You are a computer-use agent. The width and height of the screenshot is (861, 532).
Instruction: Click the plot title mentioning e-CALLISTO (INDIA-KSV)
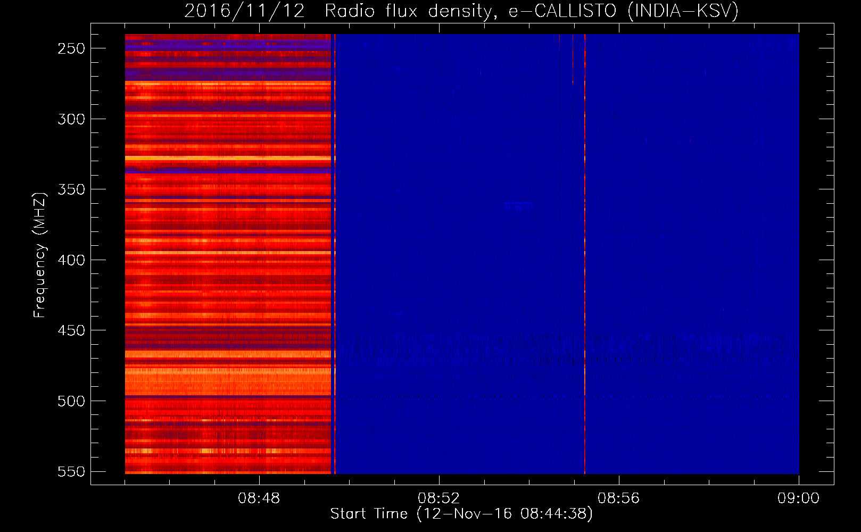pyautogui.click(x=461, y=11)
